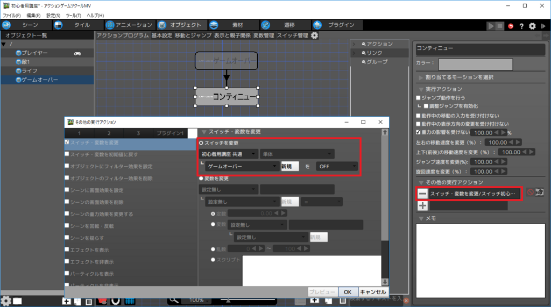
Task: Stop the test play
Action: point(500,26)
